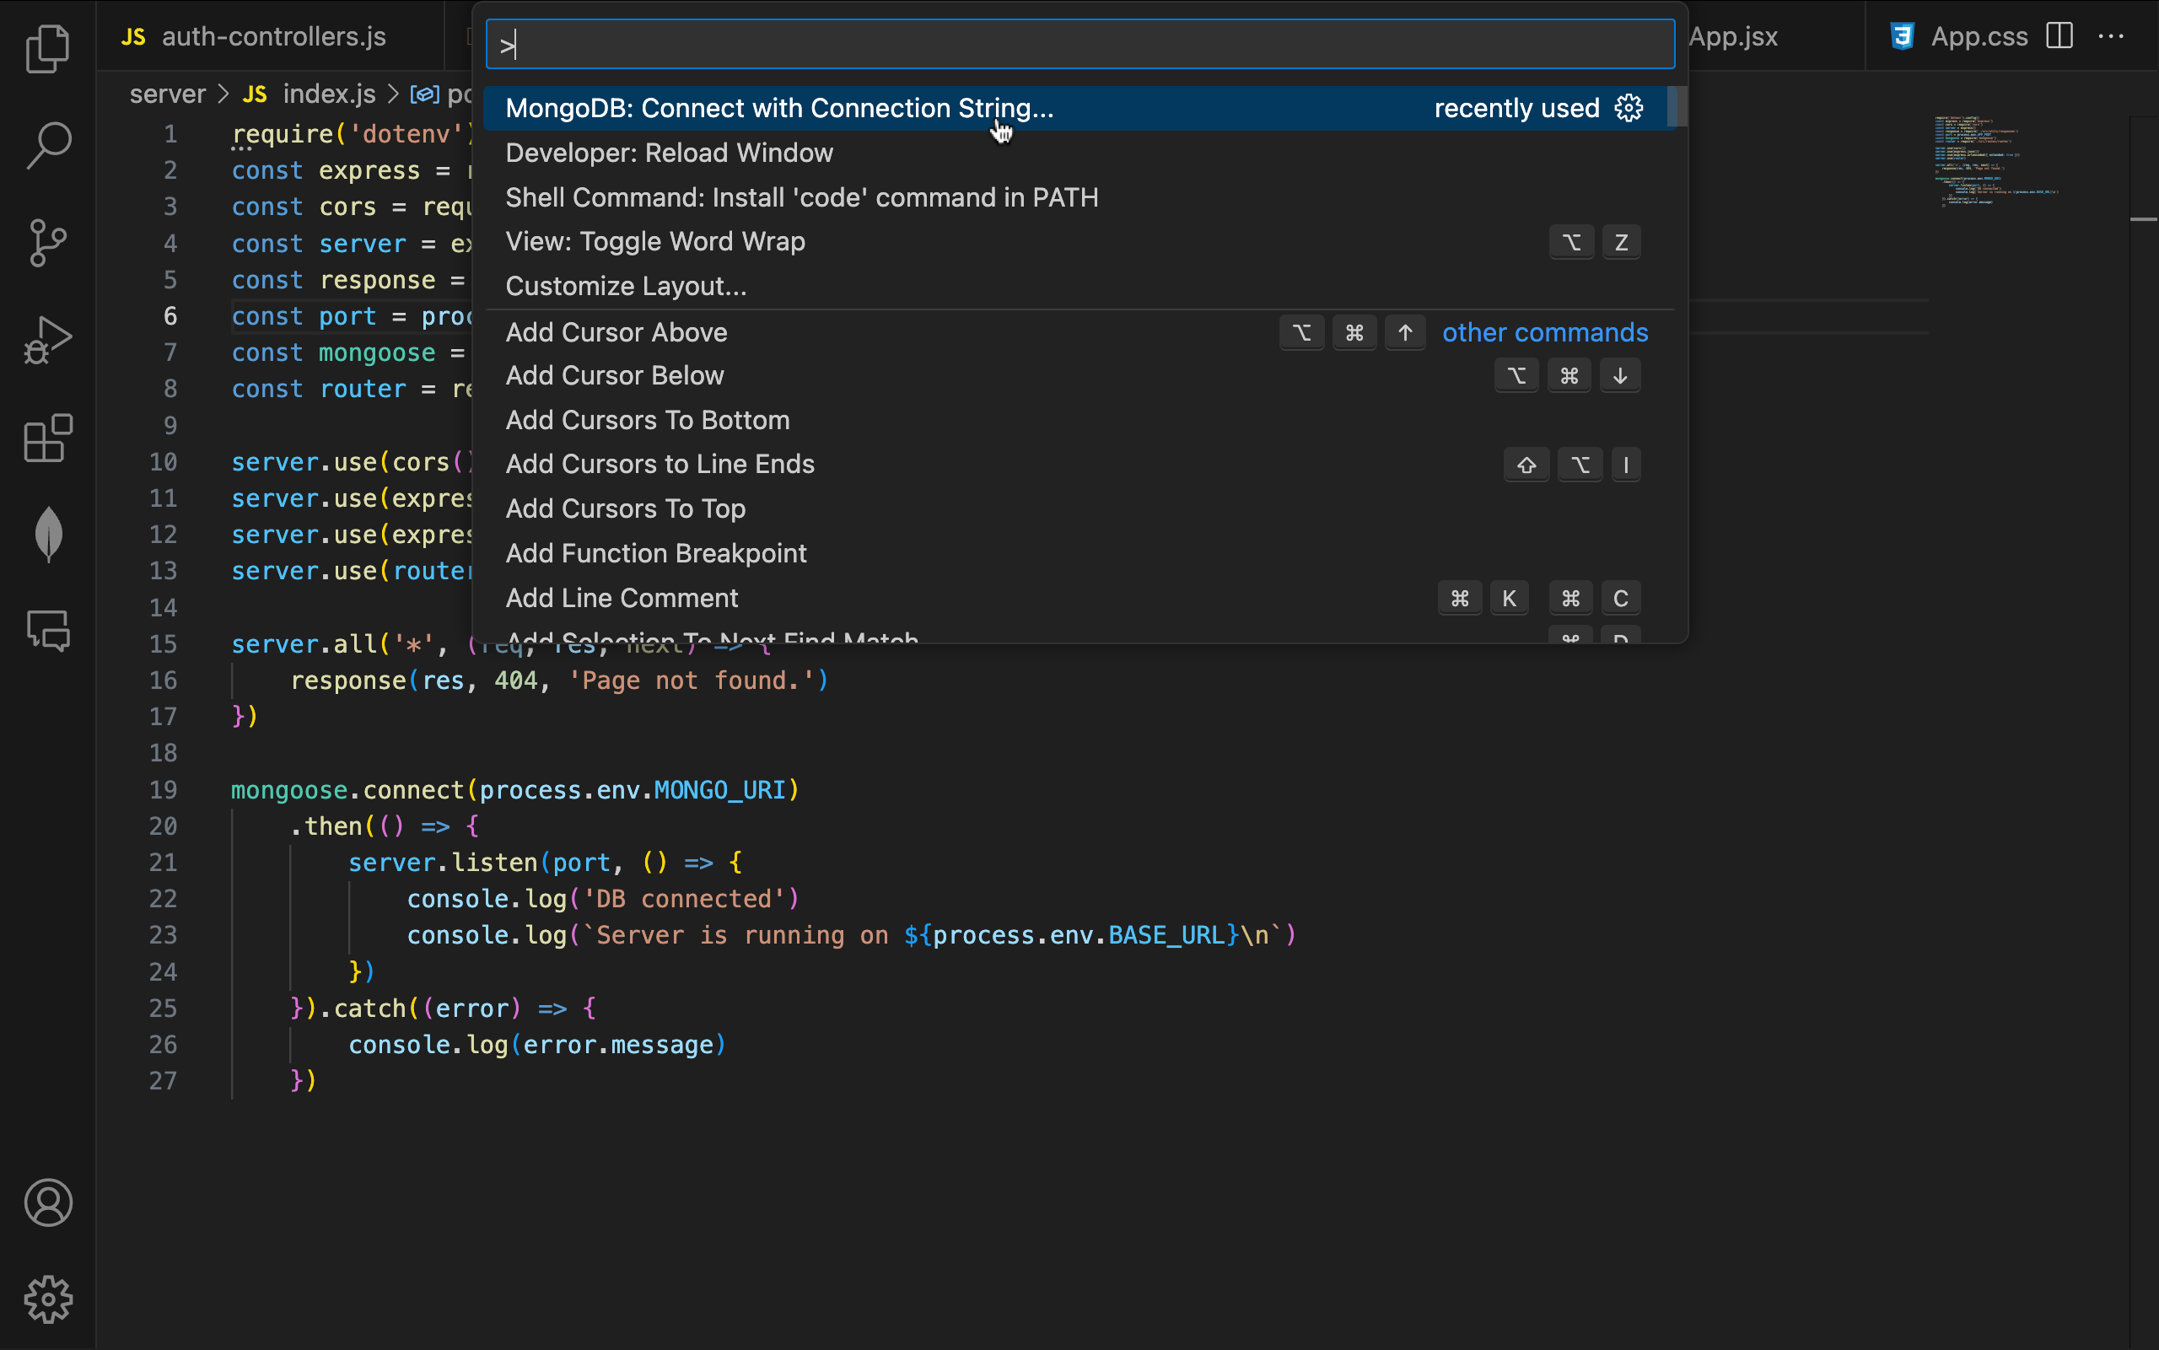This screenshot has width=2159, height=1350.
Task: Open the Run and Debug view
Action: [48, 340]
